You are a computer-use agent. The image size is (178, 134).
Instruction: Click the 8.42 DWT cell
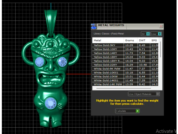pyautogui.click(x=144, y=84)
